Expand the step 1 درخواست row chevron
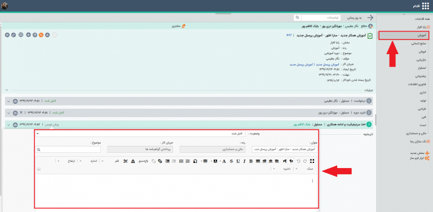 (x=8, y=101)
